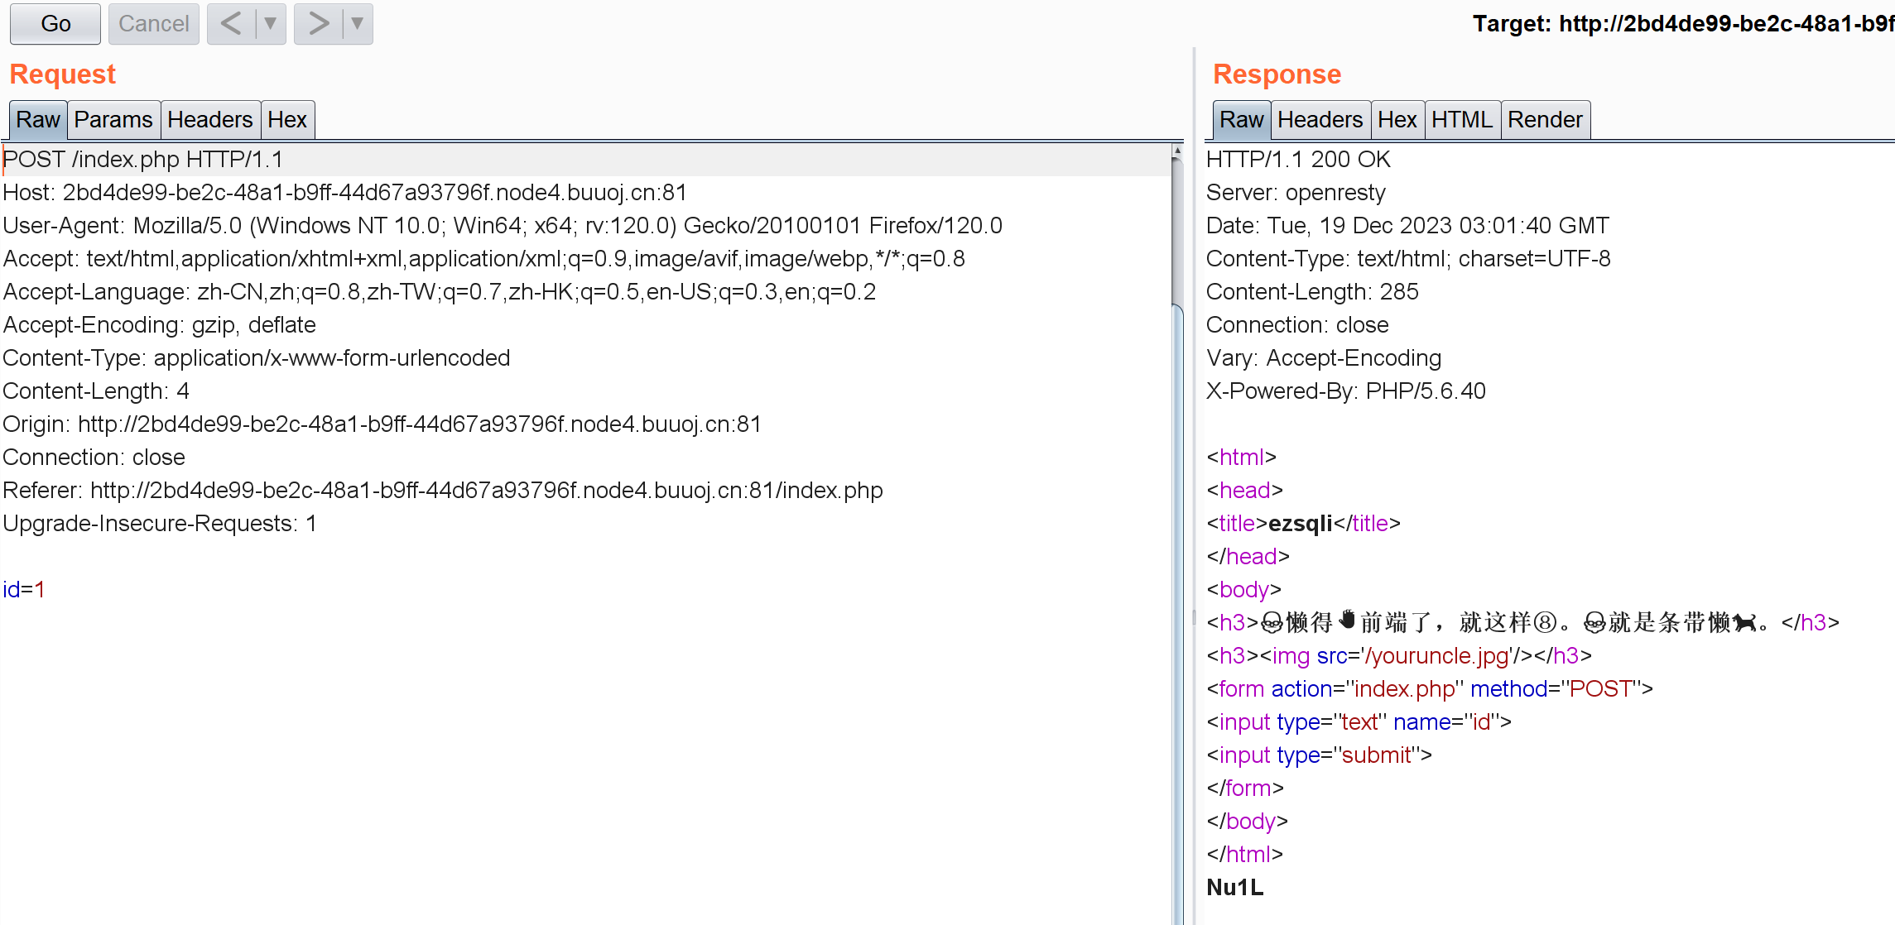
Task: Click the 'HTTP/1.1 200 OK' status line
Action: pyautogui.click(x=1298, y=159)
